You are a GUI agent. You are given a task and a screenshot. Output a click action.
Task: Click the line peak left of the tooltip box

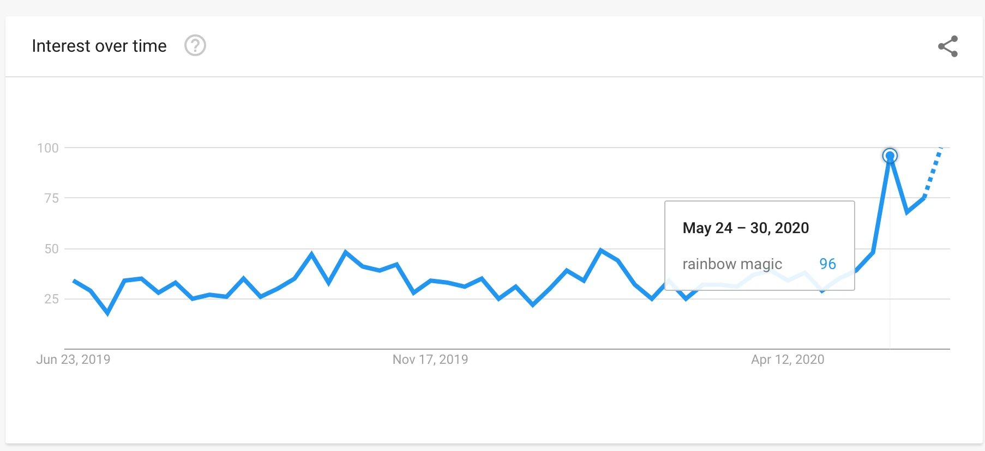coord(600,250)
